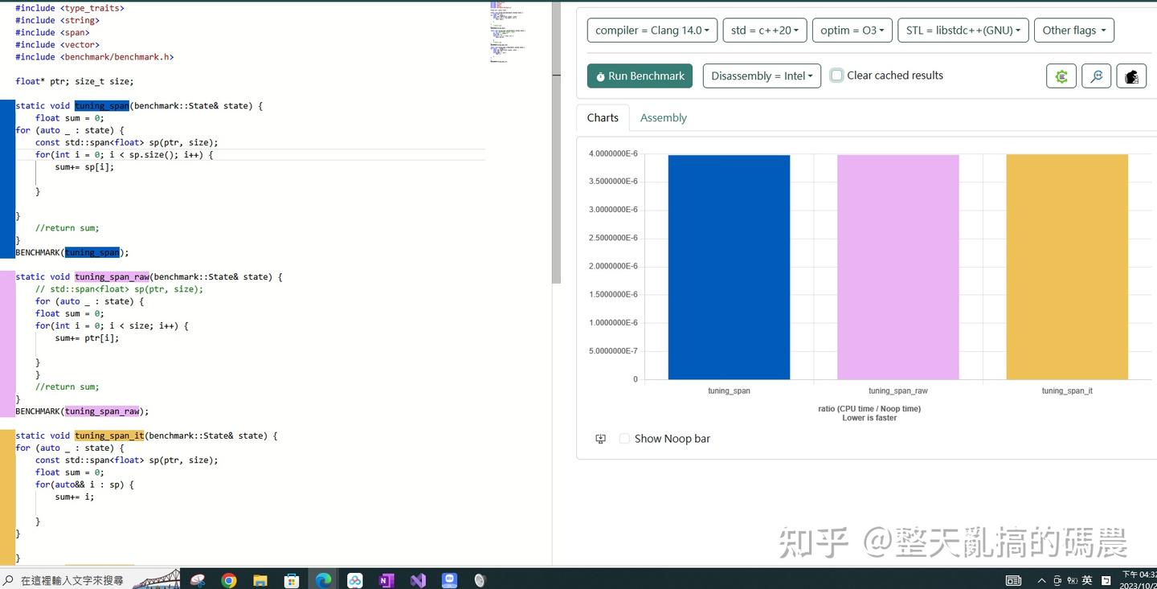This screenshot has height=589, width=1157.
Task: Click the 英 input language indicator
Action: pos(1087,580)
